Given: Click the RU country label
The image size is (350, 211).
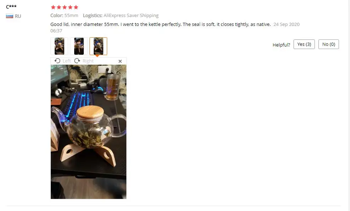Looking at the screenshot, I should pos(18,16).
